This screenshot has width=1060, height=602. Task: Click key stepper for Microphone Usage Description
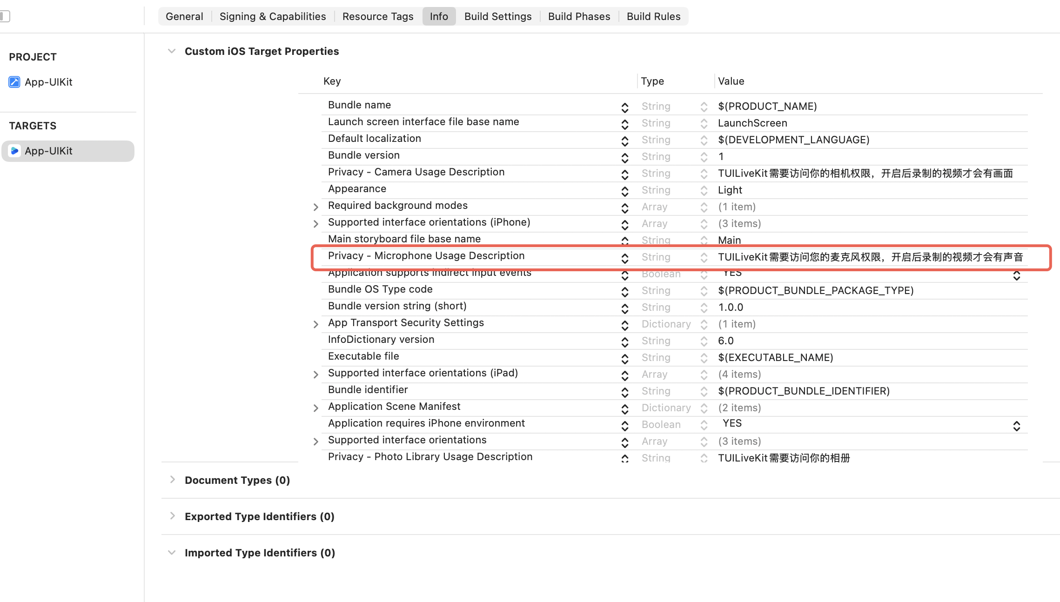pos(625,258)
